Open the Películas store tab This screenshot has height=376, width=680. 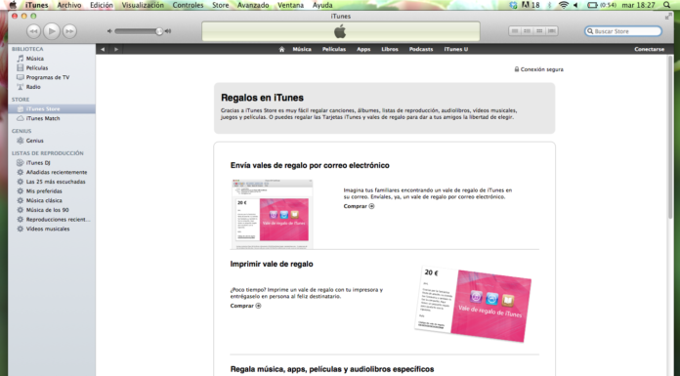[x=334, y=50]
